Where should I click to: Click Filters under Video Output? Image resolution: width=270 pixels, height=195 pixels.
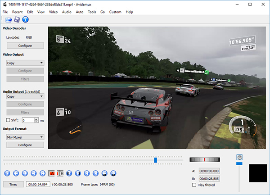pyautogui.click(x=25, y=79)
